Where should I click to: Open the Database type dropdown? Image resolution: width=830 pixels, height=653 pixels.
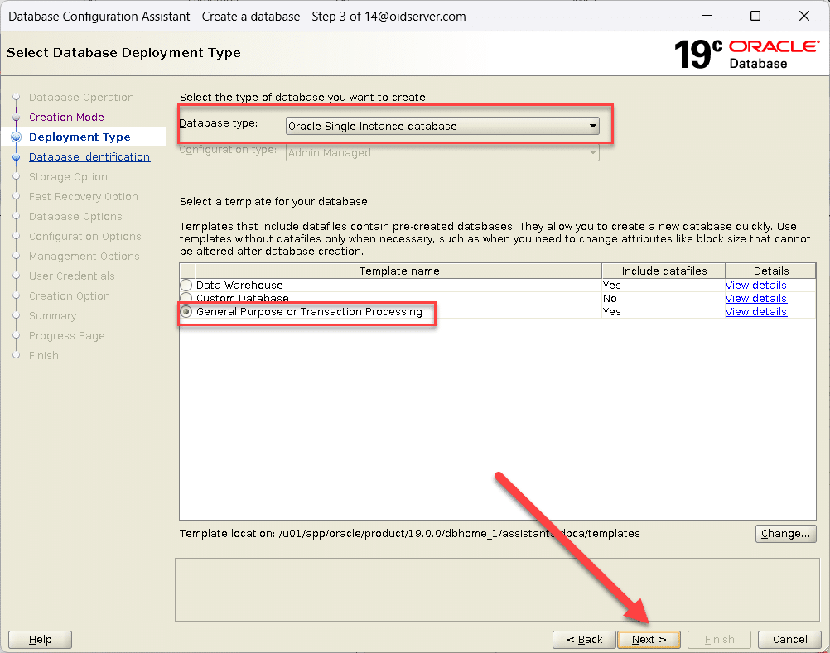pos(442,127)
